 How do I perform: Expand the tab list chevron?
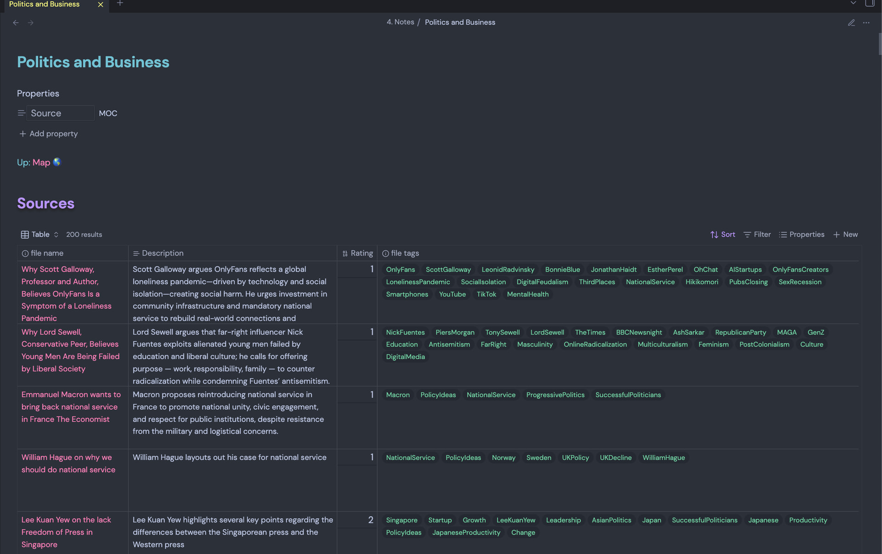click(x=853, y=3)
